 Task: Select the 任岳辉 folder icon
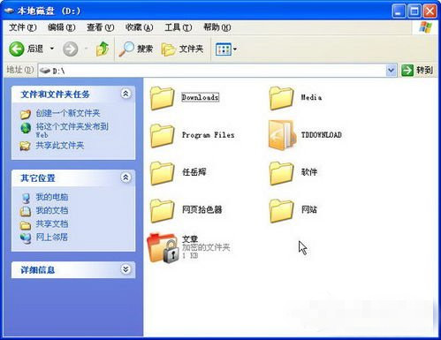(162, 173)
